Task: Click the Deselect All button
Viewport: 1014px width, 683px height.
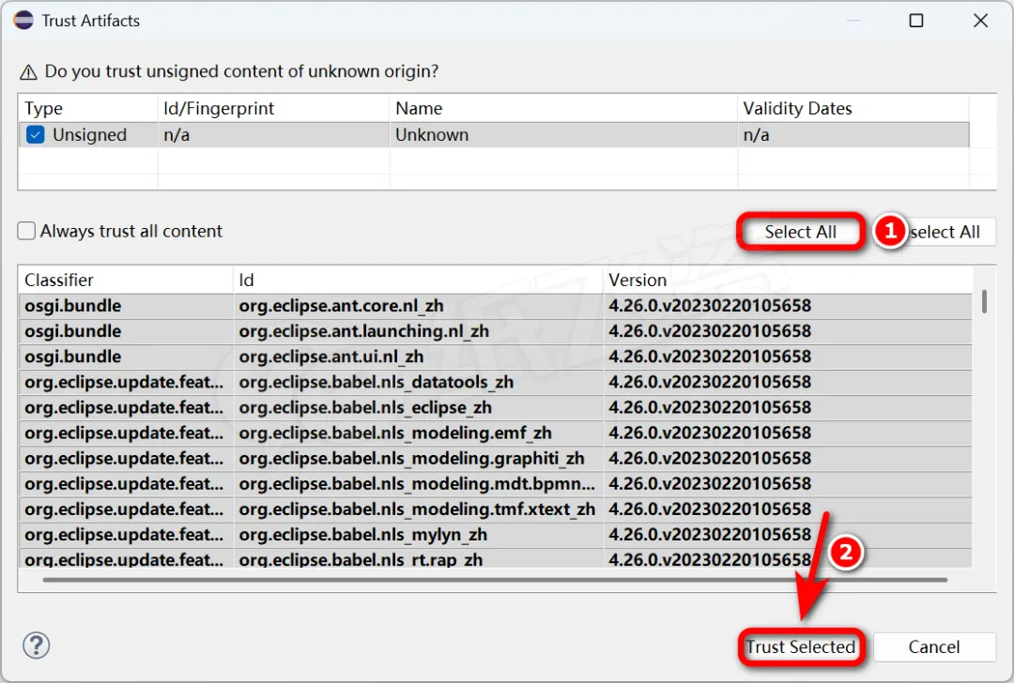Action: (x=934, y=232)
